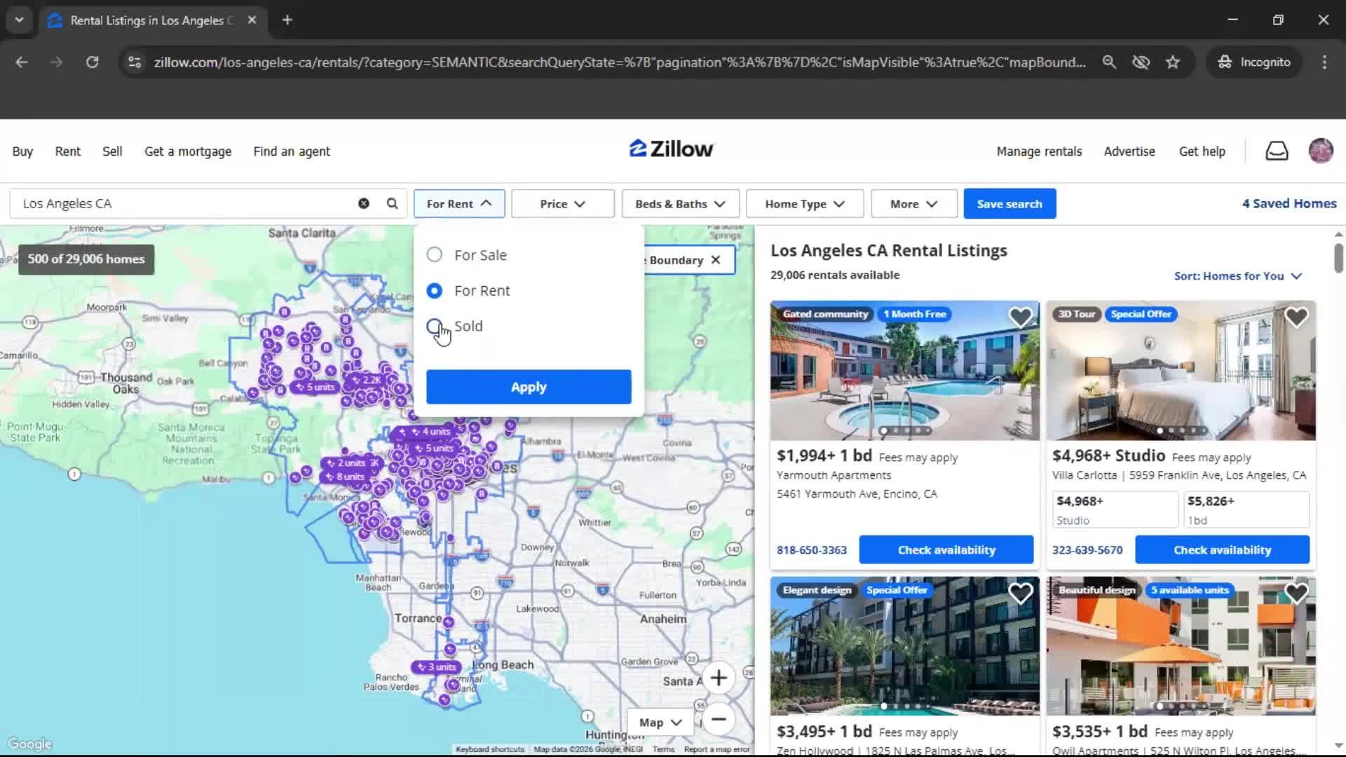Open the Beds & Baths dropdown
The width and height of the screenshot is (1346, 757).
(x=679, y=203)
